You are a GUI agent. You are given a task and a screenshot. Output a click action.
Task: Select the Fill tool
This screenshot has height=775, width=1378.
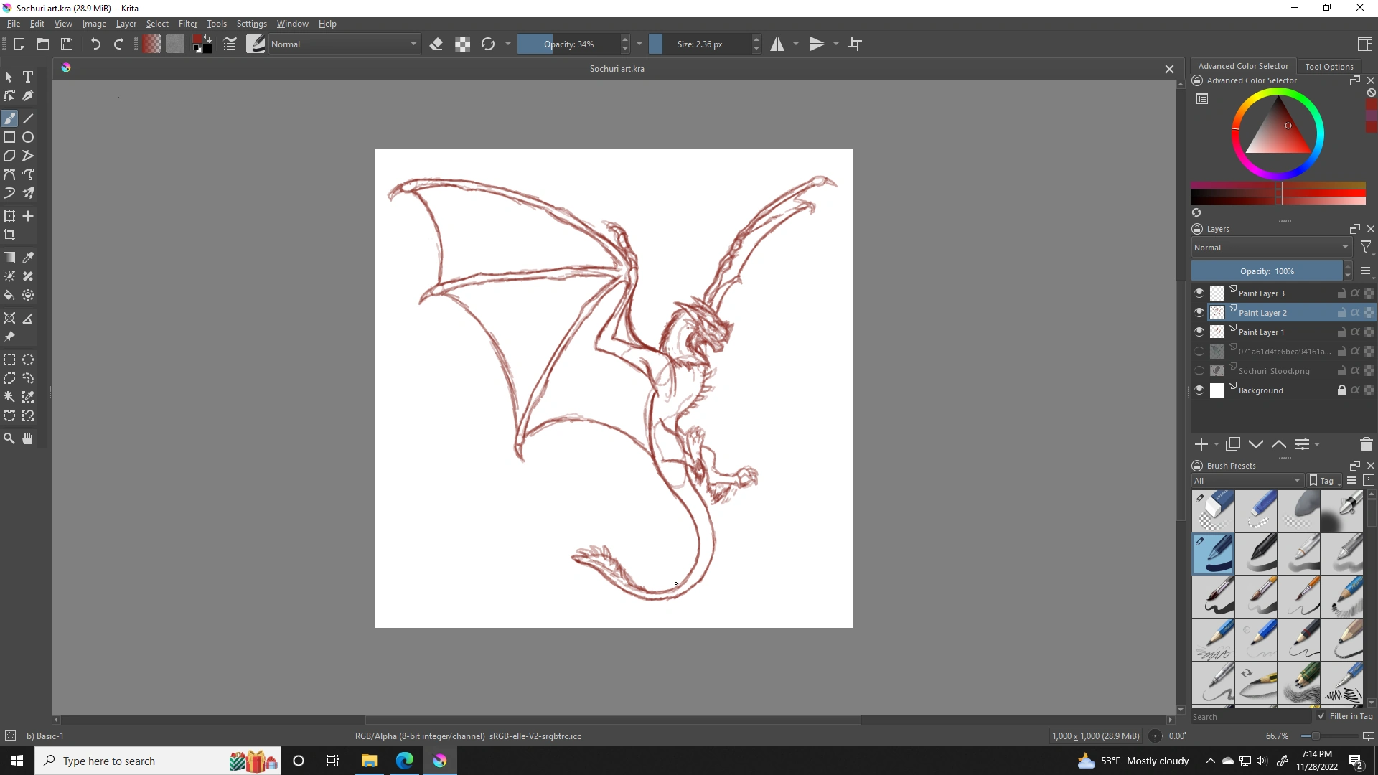9,295
